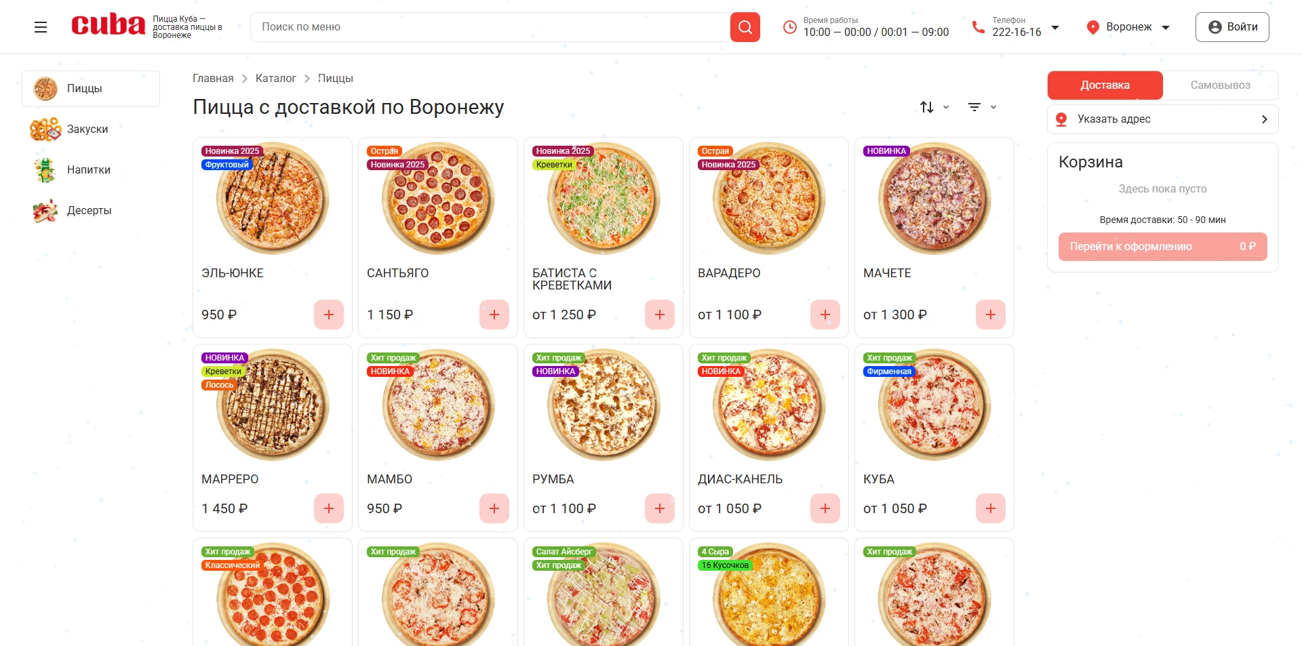Click the Cuba logo
Screen dimensions: 1302x646
pyautogui.click(x=108, y=26)
